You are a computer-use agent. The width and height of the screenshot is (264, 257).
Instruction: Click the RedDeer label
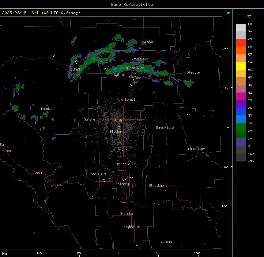(135, 78)
